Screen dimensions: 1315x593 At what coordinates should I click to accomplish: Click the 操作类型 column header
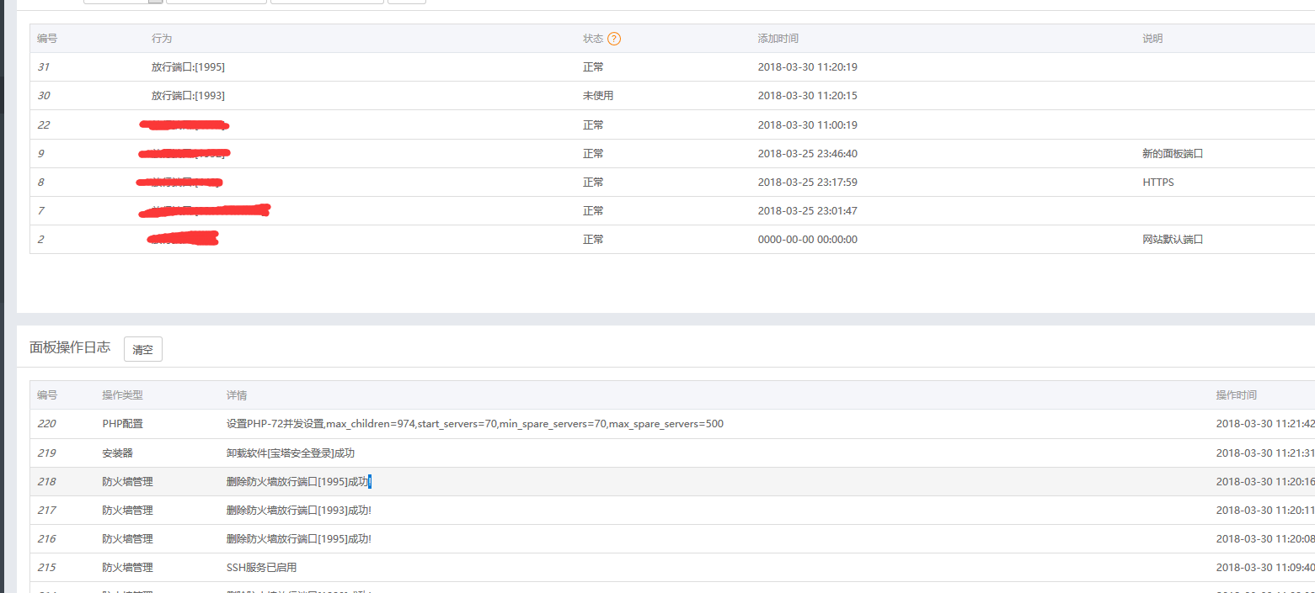point(123,395)
